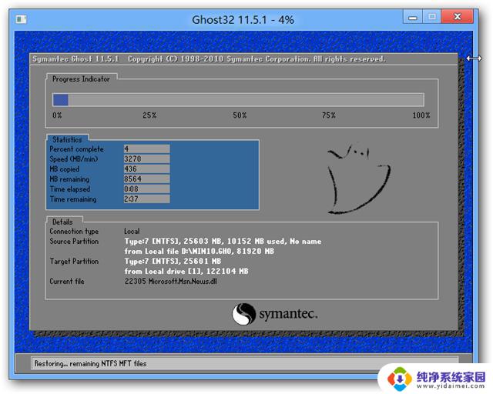Maximize the Ghost32 window
Screen dimensions: 493x394
[x=432, y=17]
